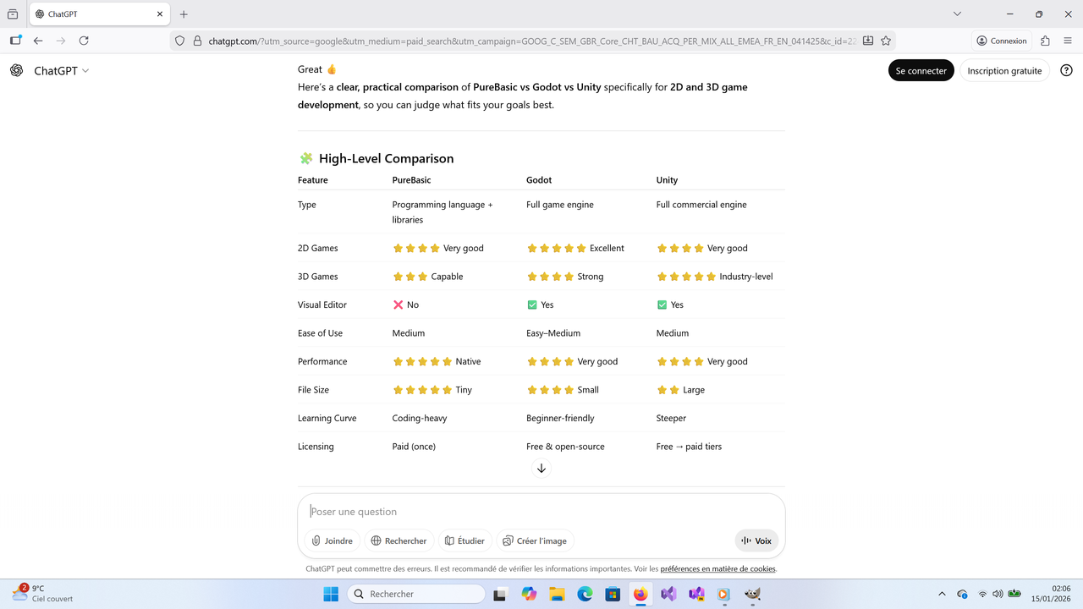
Task: Close the ChatGPT browser tab
Action: [x=161, y=14]
